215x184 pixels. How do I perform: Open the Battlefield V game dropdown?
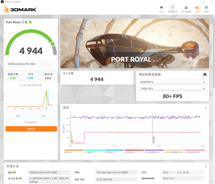coord(172,82)
